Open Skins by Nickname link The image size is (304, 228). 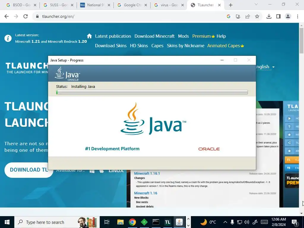[x=186, y=46]
